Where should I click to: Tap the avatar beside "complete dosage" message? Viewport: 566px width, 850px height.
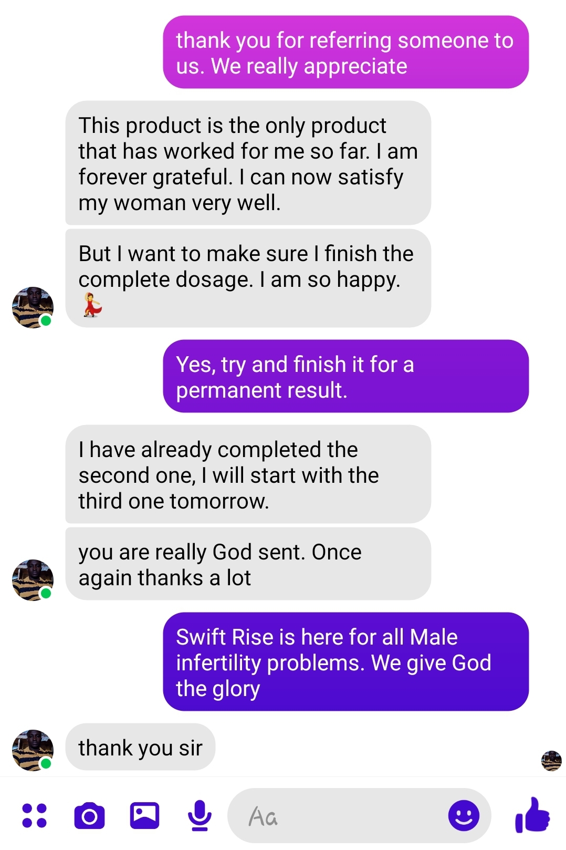pos(33,307)
